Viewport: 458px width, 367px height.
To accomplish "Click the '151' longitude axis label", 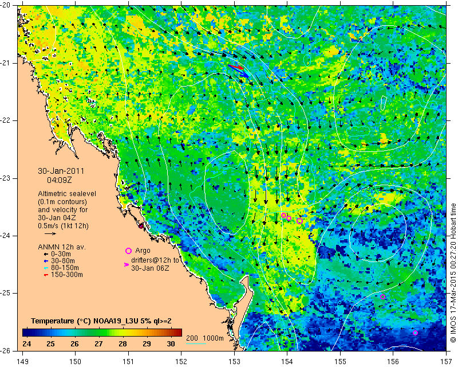I will 128,362.
